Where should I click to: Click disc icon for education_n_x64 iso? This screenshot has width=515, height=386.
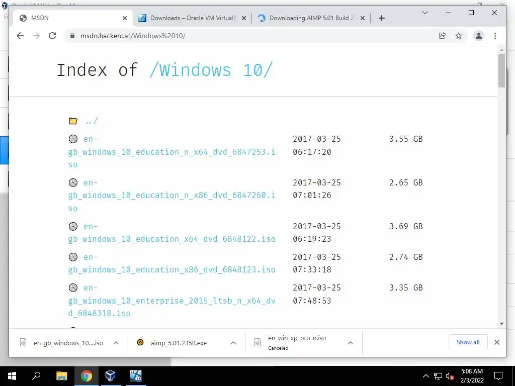73,139
